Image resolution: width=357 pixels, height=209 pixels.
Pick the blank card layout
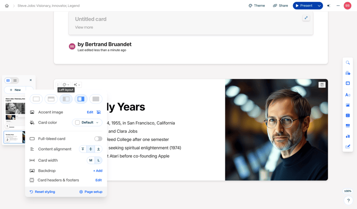click(x=37, y=99)
